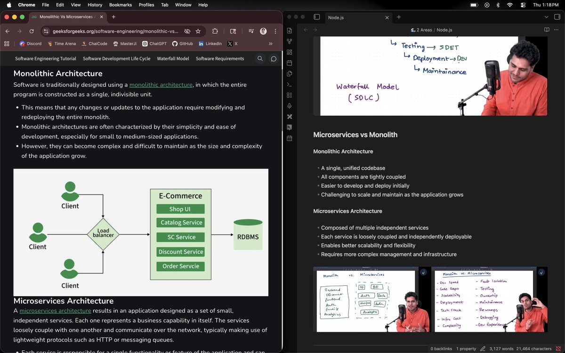
Task: Click '1 property' in Obsidian status bar
Action: 466,349
